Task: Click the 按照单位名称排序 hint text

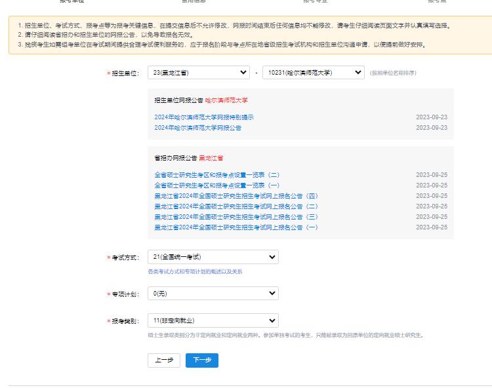Action: [393, 73]
